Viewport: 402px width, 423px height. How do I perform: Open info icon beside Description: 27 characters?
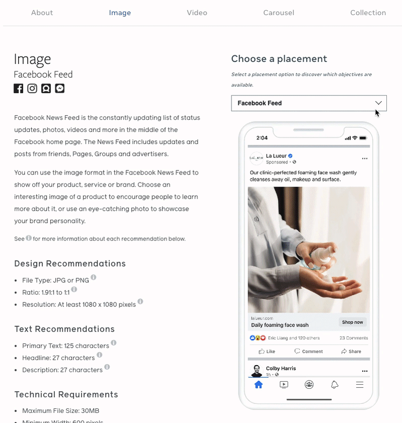coord(107,367)
